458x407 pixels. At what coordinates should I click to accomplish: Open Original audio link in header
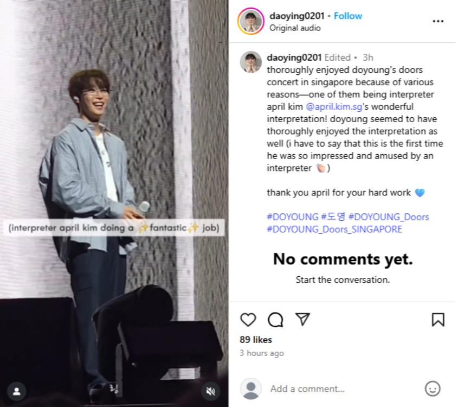click(295, 28)
